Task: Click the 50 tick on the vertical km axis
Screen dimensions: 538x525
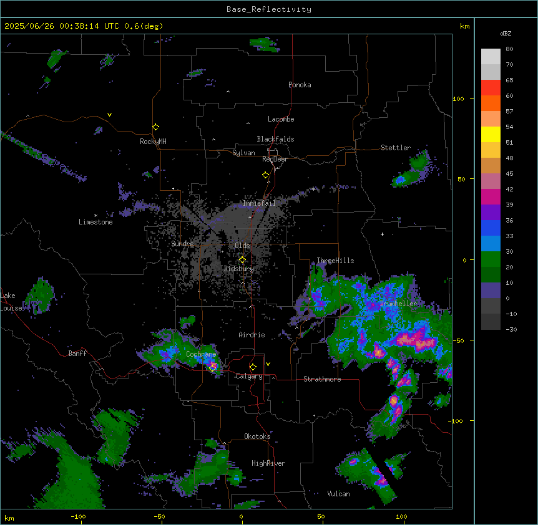Action: 461,179
